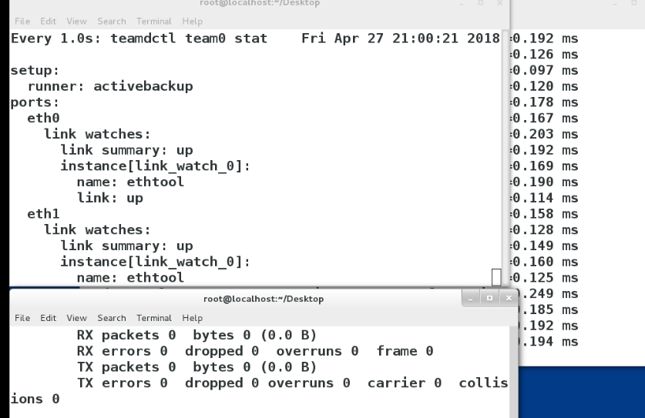
Task: Open Help menu in top terminal window
Action: point(192,21)
